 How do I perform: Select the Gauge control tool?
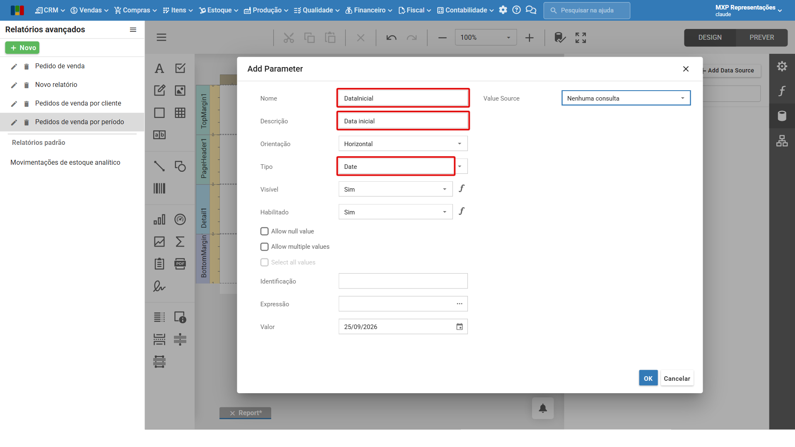[x=180, y=219]
